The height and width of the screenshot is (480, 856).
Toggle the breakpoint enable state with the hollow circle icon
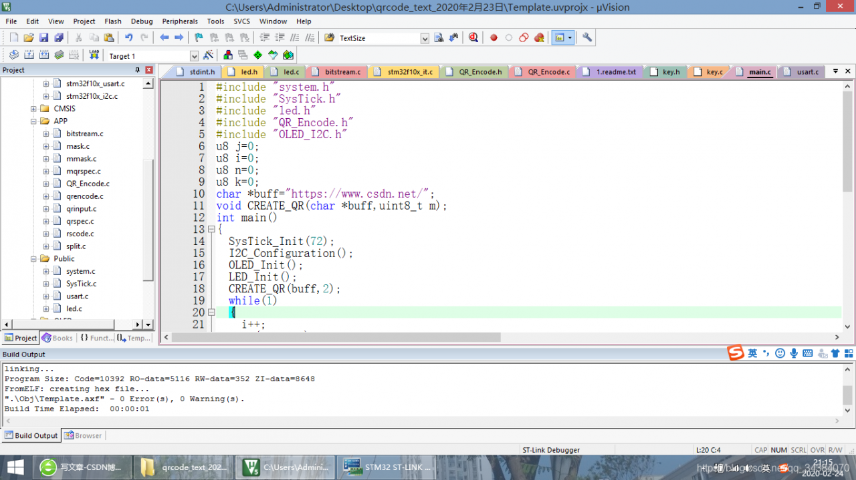point(509,38)
